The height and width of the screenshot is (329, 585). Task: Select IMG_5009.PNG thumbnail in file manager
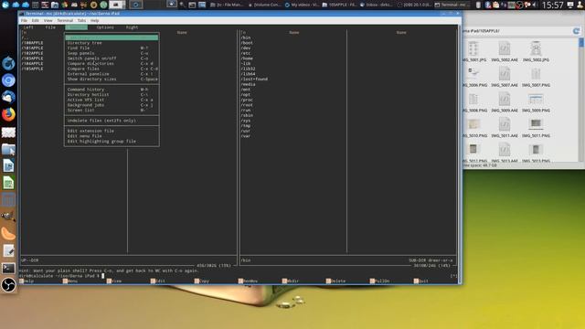click(x=536, y=100)
